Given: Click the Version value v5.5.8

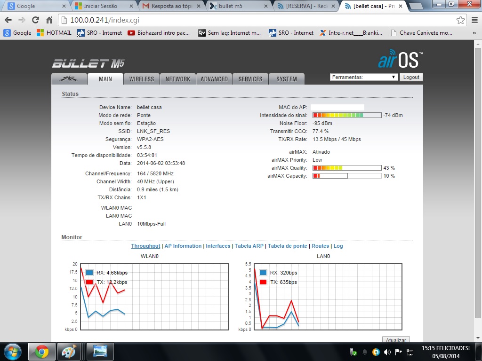Looking at the screenshot, I should (x=144, y=147).
